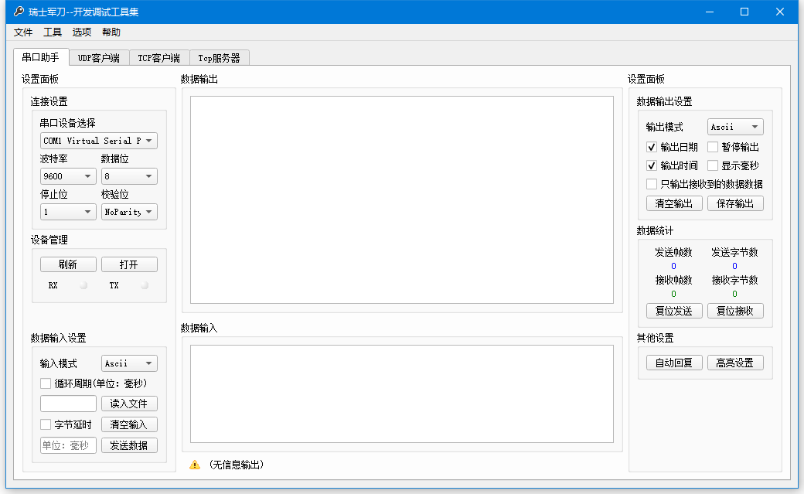Screen dimensions: 804x494
Task: Open the 波特率 9600 dropdown
Action: click(67, 176)
